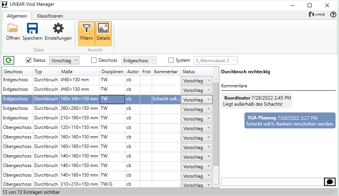The height and width of the screenshot is (196, 339).
Task: Open Einstellungen gear icon
Action: pyautogui.click(x=58, y=28)
